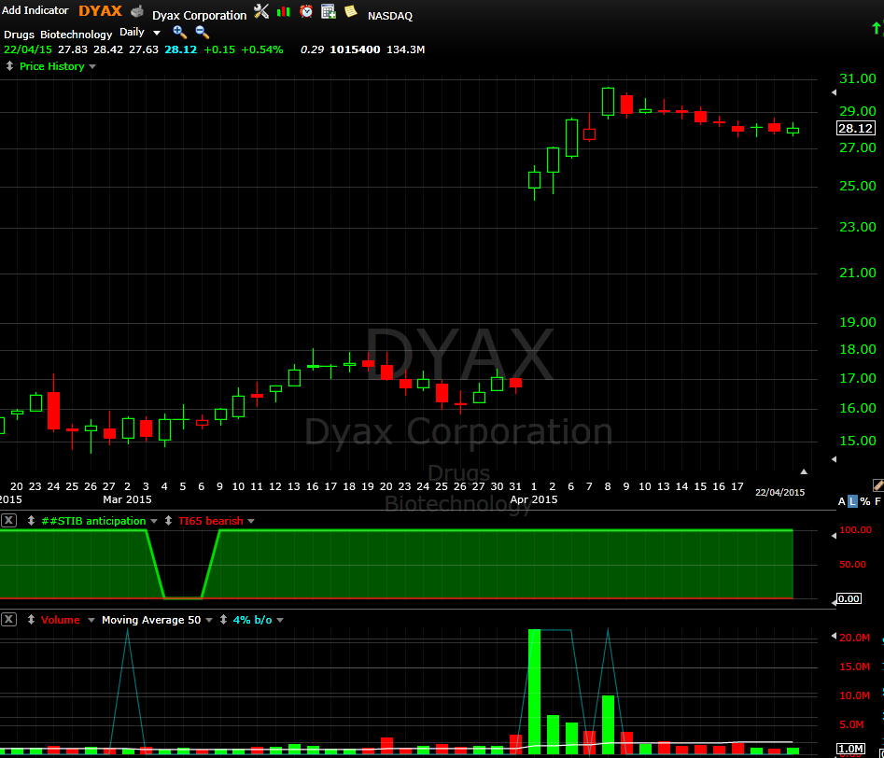Screen dimensions: 884x758
Task: Click the 1015400 volume value
Action: pyautogui.click(x=355, y=49)
